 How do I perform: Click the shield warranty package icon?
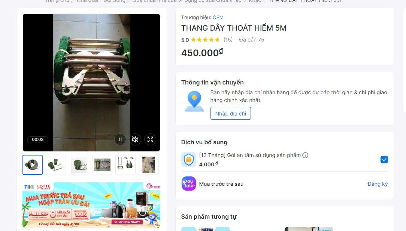(188, 160)
